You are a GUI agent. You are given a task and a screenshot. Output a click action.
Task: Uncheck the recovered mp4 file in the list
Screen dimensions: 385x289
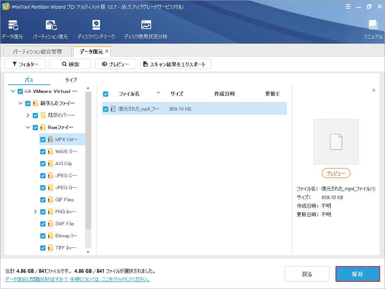click(x=106, y=109)
